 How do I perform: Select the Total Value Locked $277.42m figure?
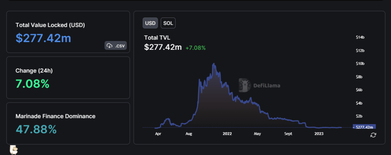(43, 38)
